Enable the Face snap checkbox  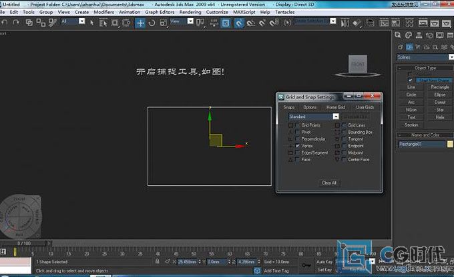297,159
